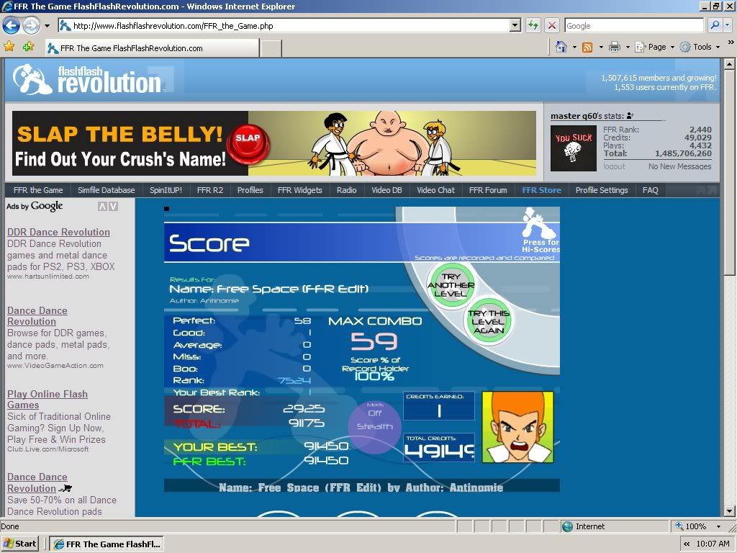This screenshot has height=553, width=737.
Task: Click the Print icon in toolbar
Action: pos(615,47)
